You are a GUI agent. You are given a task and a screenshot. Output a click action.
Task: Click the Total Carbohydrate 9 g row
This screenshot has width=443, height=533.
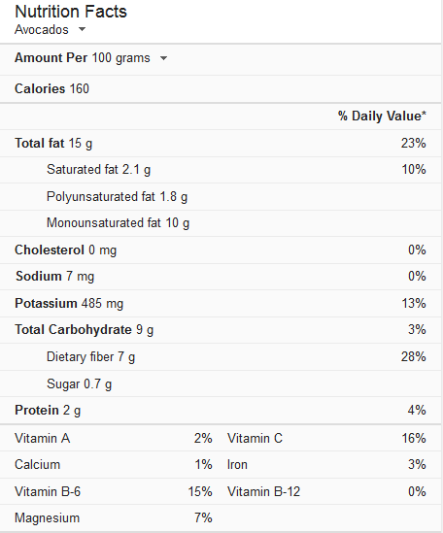tap(221, 330)
